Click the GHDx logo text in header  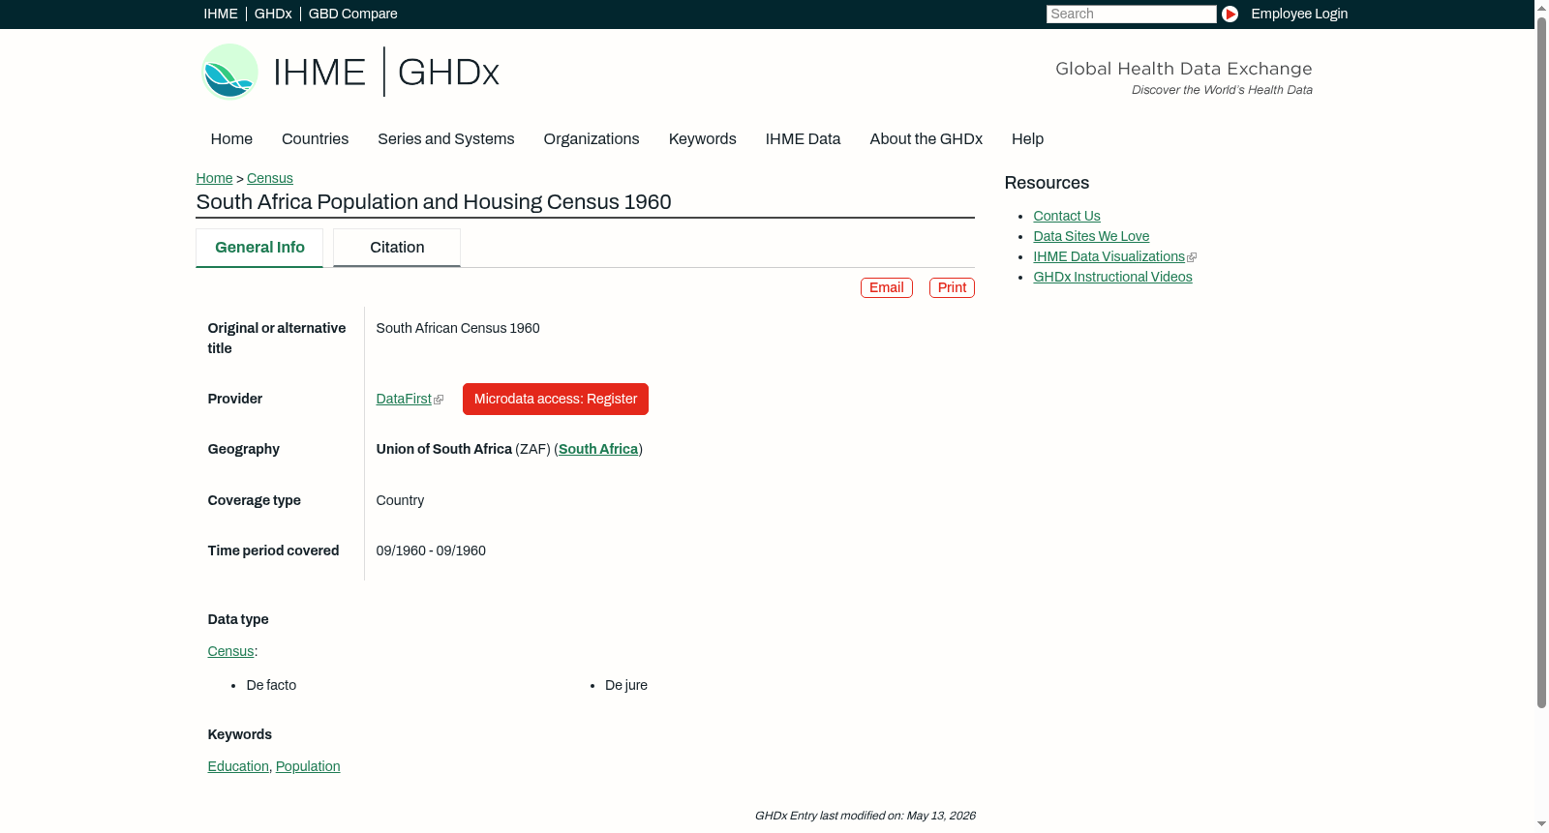click(x=448, y=73)
